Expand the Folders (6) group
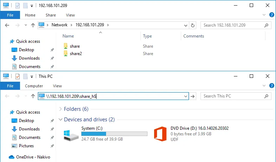This screenshot has width=276, height=162. (x=61, y=109)
